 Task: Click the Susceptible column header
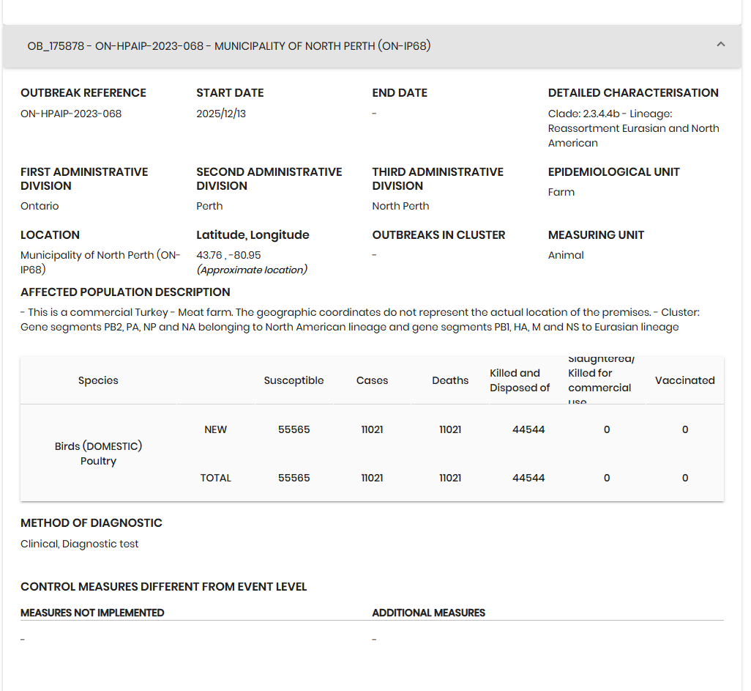(294, 380)
